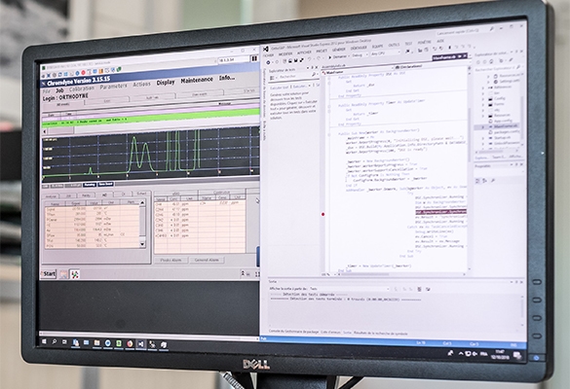Screen dimensions: 570x389
Task: Click the red circle icon in remote toolbar
Action: click(83, 73)
